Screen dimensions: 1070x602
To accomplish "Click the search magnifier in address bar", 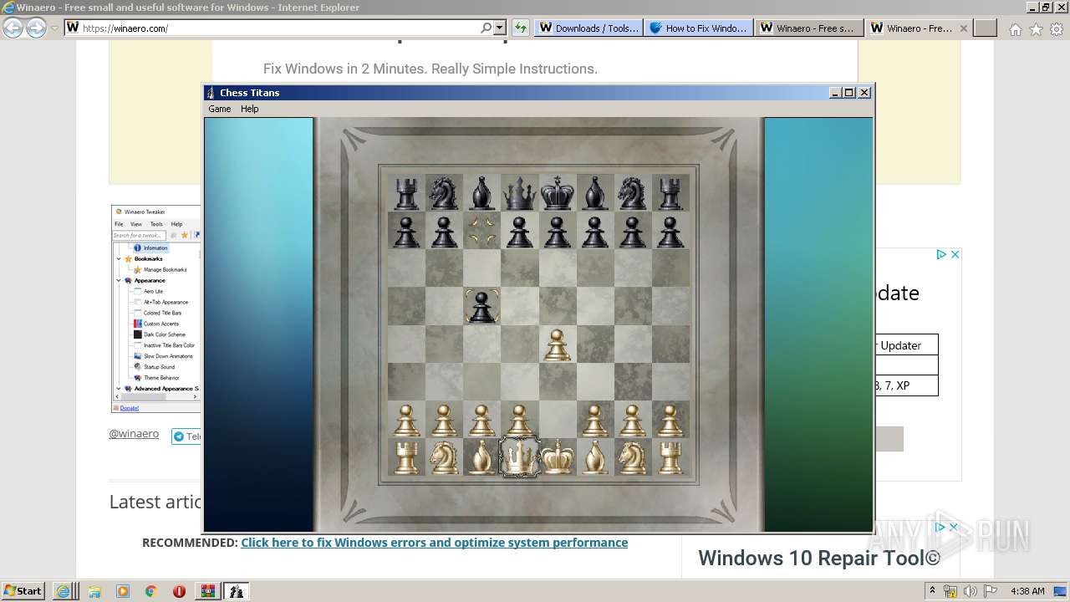I will pos(487,28).
